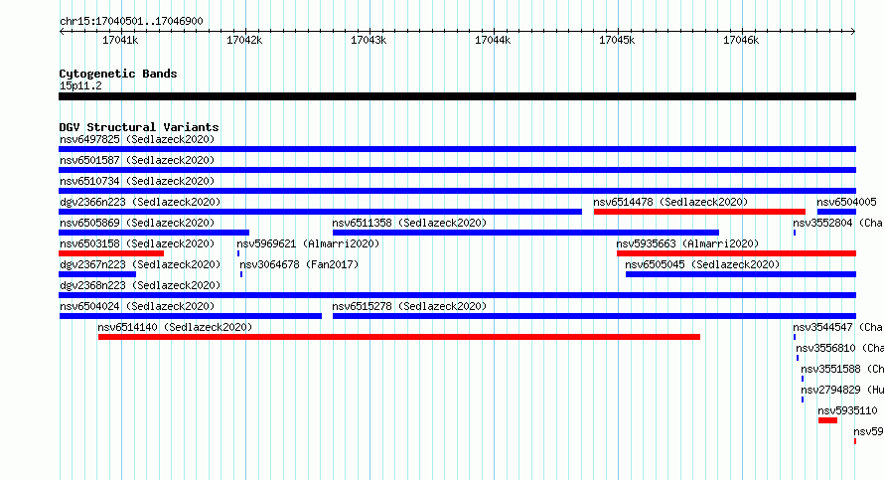The height and width of the screenshot is (480, 884).
Task: Click the blue nsv6497825 variant bar
Action: [x=457, y=149]
